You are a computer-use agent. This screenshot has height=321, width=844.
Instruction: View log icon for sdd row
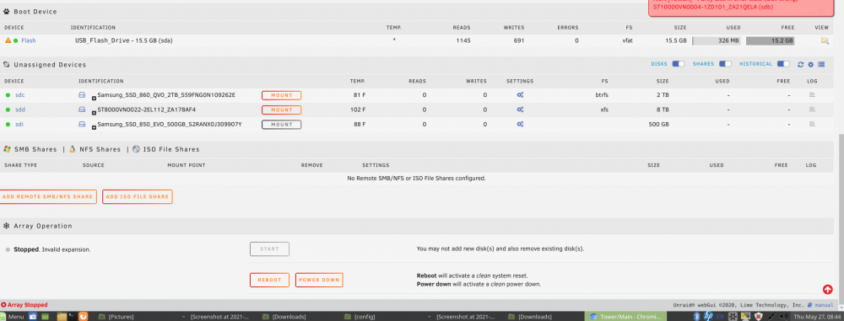[812, 110]
